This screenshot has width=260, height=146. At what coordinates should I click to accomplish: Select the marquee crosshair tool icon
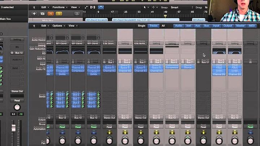[153, 7]
